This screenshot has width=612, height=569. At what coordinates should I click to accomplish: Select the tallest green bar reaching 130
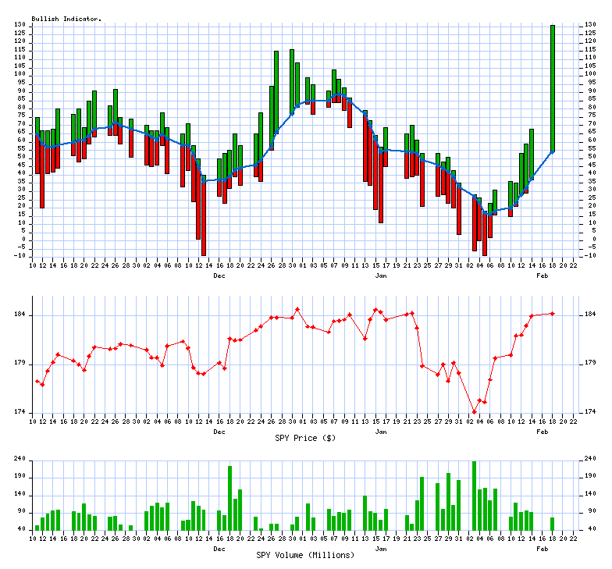pyautogui.click(x=553, y=86)
